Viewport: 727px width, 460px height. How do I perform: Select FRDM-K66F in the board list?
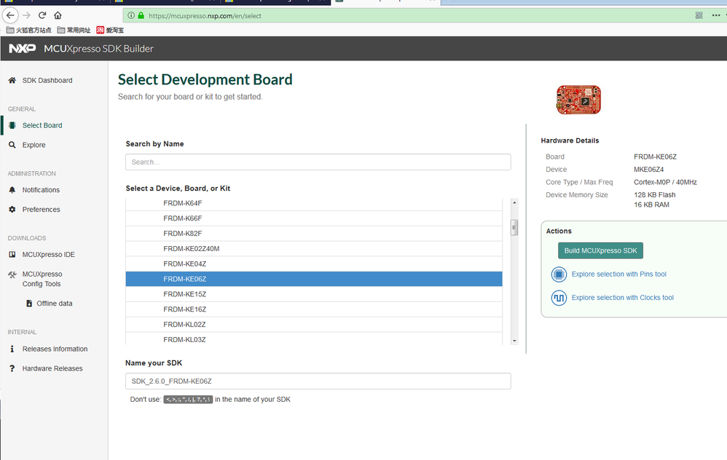314,218
